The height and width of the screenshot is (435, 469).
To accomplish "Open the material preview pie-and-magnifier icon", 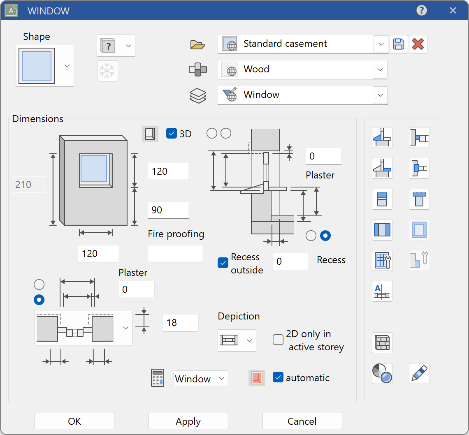I will pyautogui.click(x=382, y=373).
